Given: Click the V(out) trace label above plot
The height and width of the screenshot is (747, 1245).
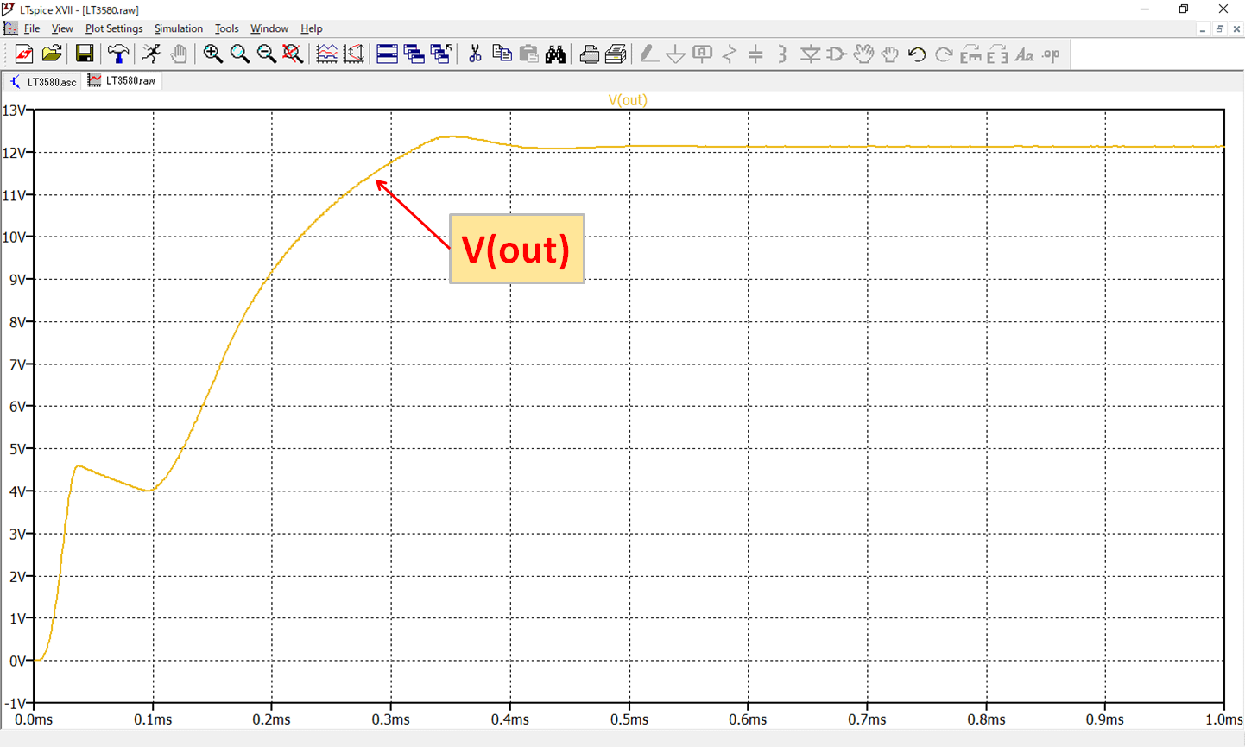Looking at the screenshot, I should [x=628, y=100].
